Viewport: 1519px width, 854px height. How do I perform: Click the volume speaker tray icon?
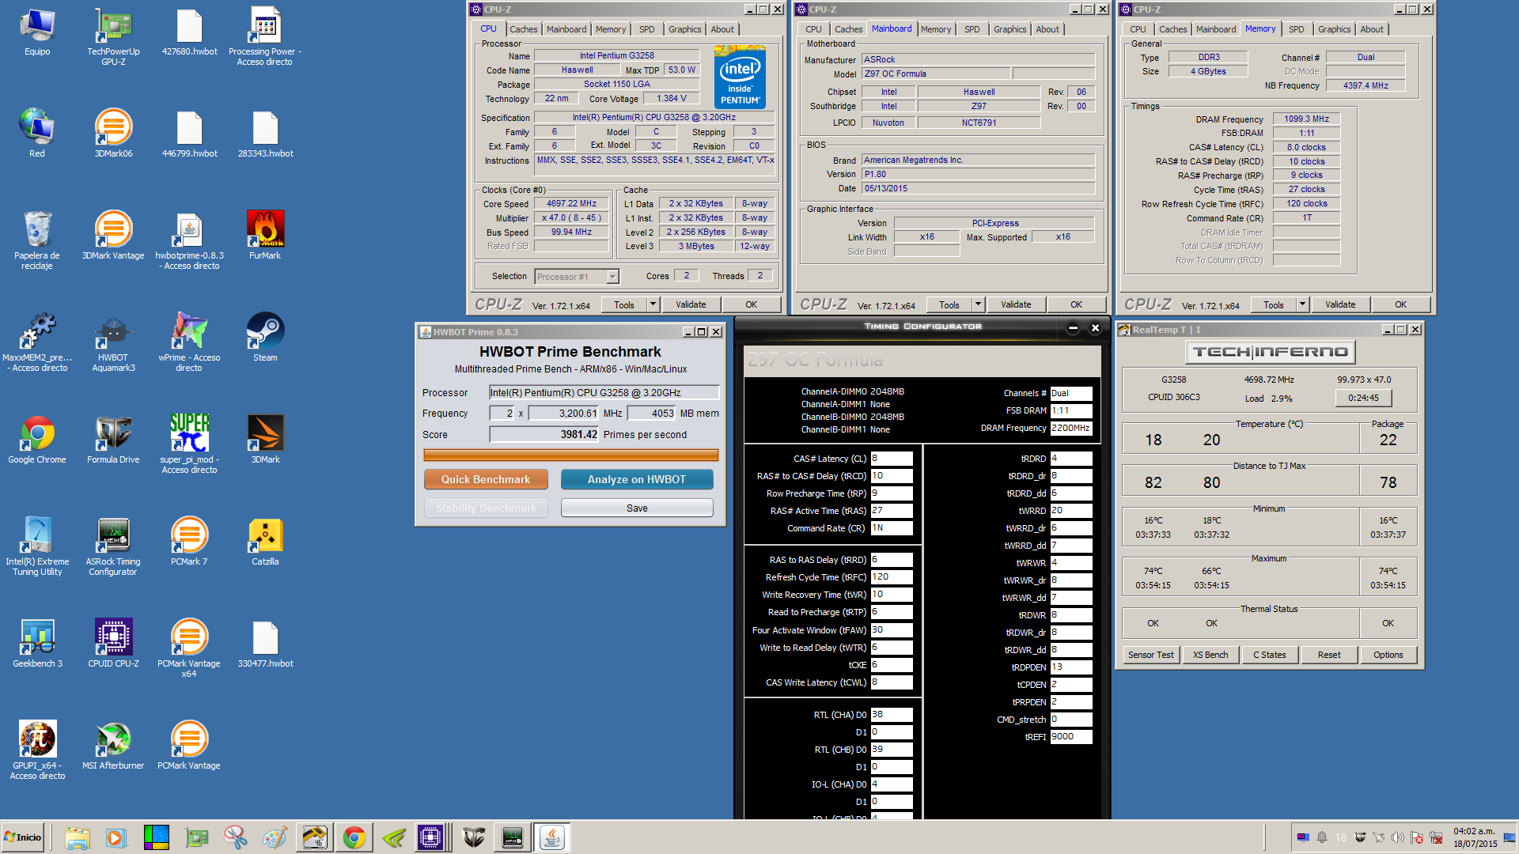click(x=1398, y=837)
